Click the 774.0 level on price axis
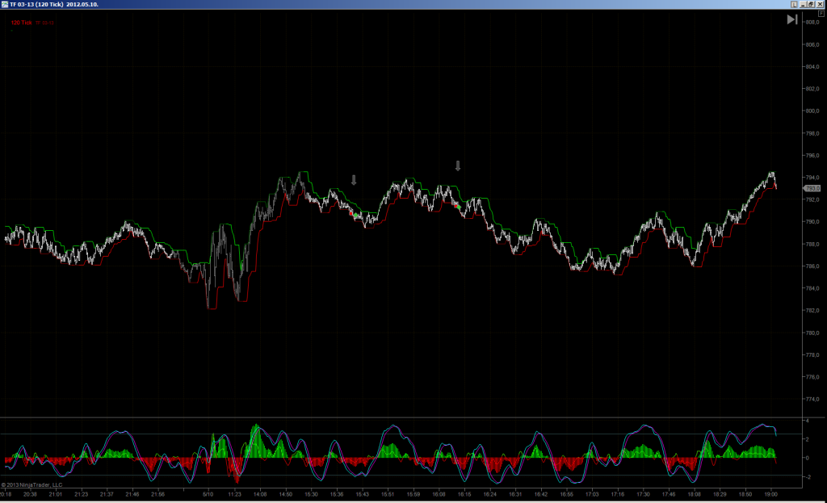This screenshot has width=827, height=503. click(x=812, y=400)
